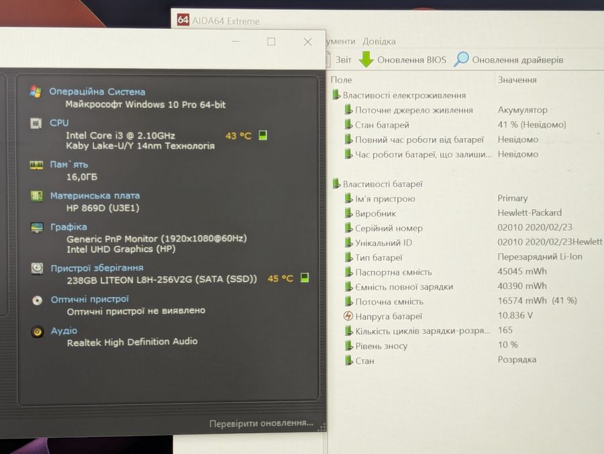This screenshot has height=454, width=604.
Task: Click the Оновлення драйверів label
Action: click(517, 60)
